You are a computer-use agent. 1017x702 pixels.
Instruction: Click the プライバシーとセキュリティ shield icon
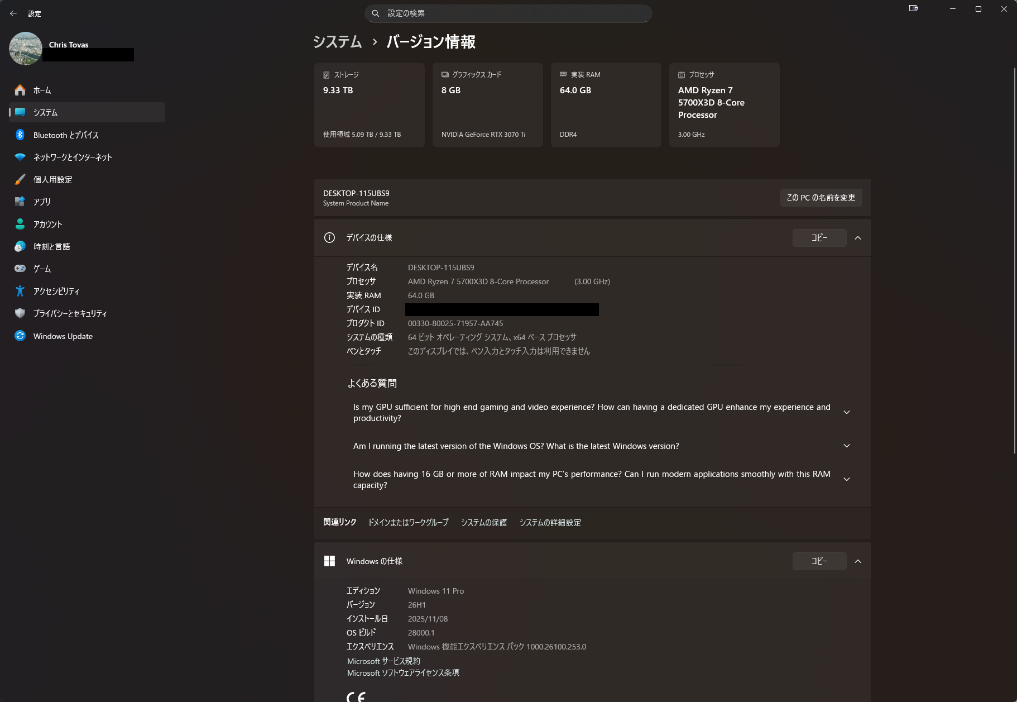pos(20,313)
